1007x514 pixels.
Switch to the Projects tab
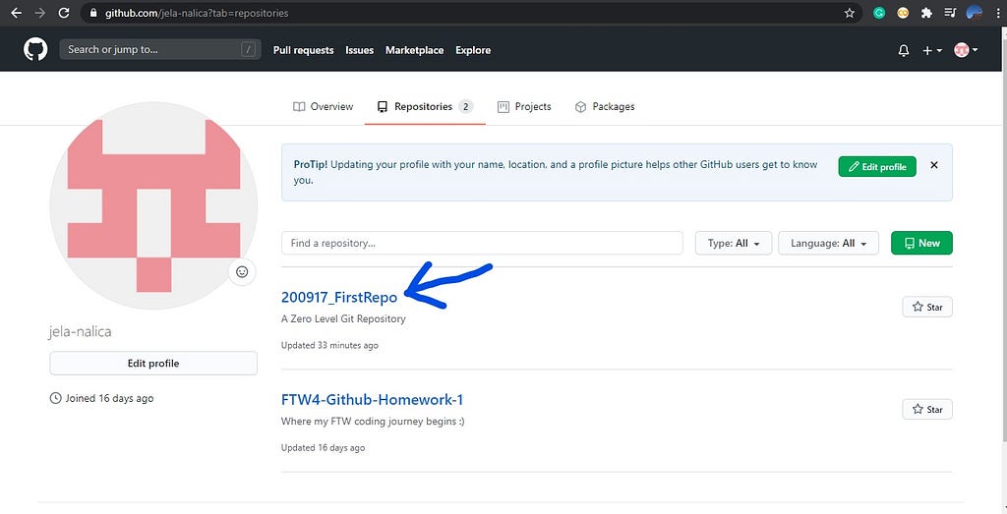coord(525,106)
